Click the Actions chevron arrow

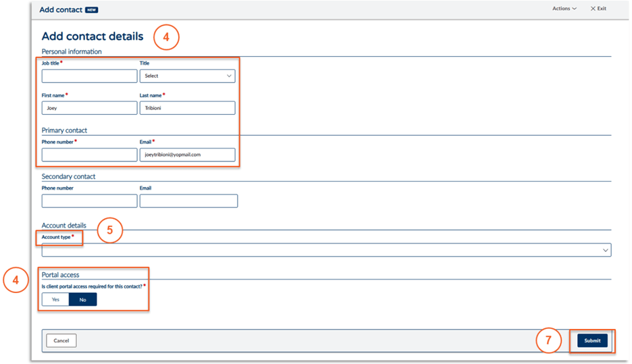point(575,9)
